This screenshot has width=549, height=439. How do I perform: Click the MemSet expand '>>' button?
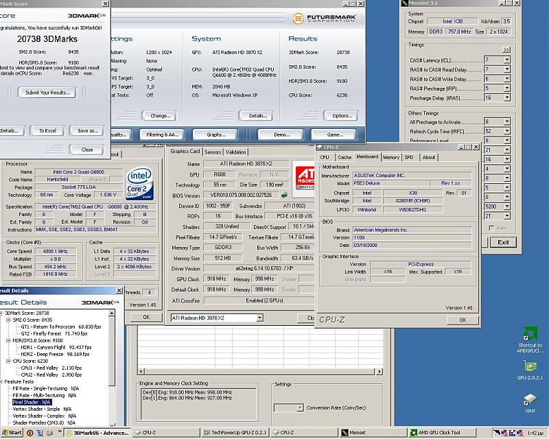(506, 49)
